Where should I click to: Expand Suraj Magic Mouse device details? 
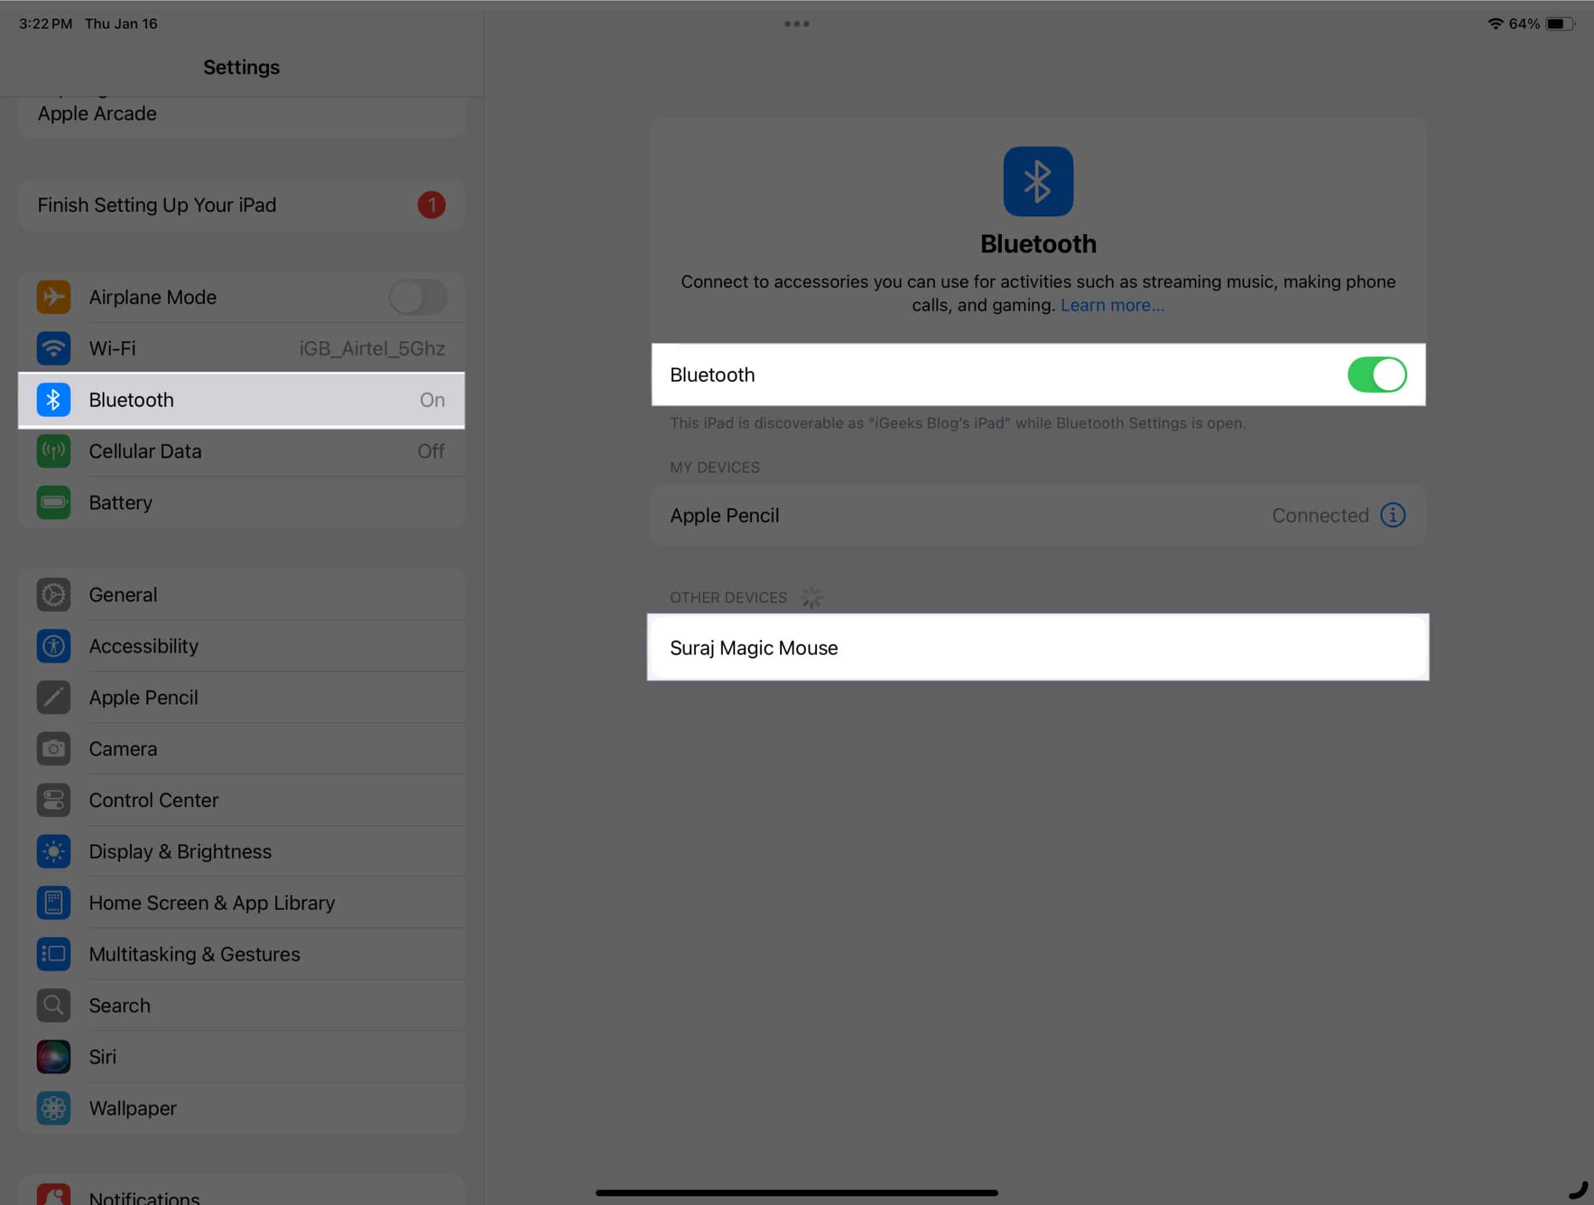(1037, 647)
